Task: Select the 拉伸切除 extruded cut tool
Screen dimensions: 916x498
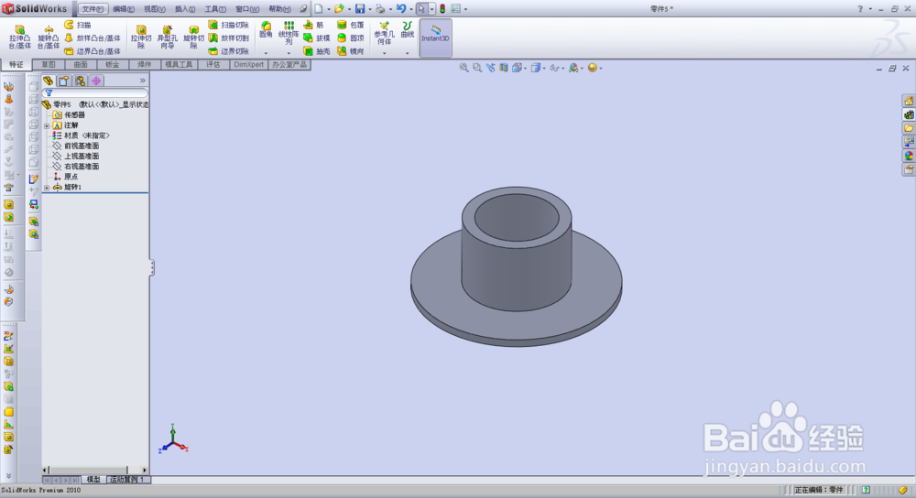Action: tap(141, 38)
